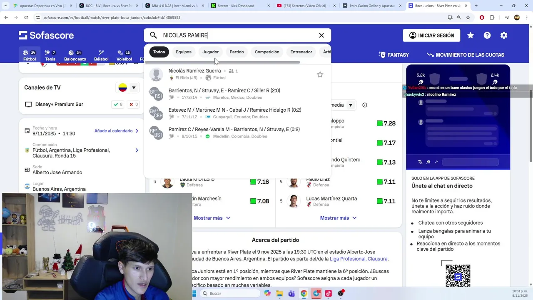
Task: Open Telegram from the taskbar
Action: (x=316, y=293)
